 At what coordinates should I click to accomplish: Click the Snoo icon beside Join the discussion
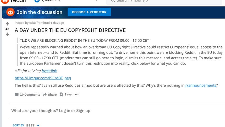point(10,12)
